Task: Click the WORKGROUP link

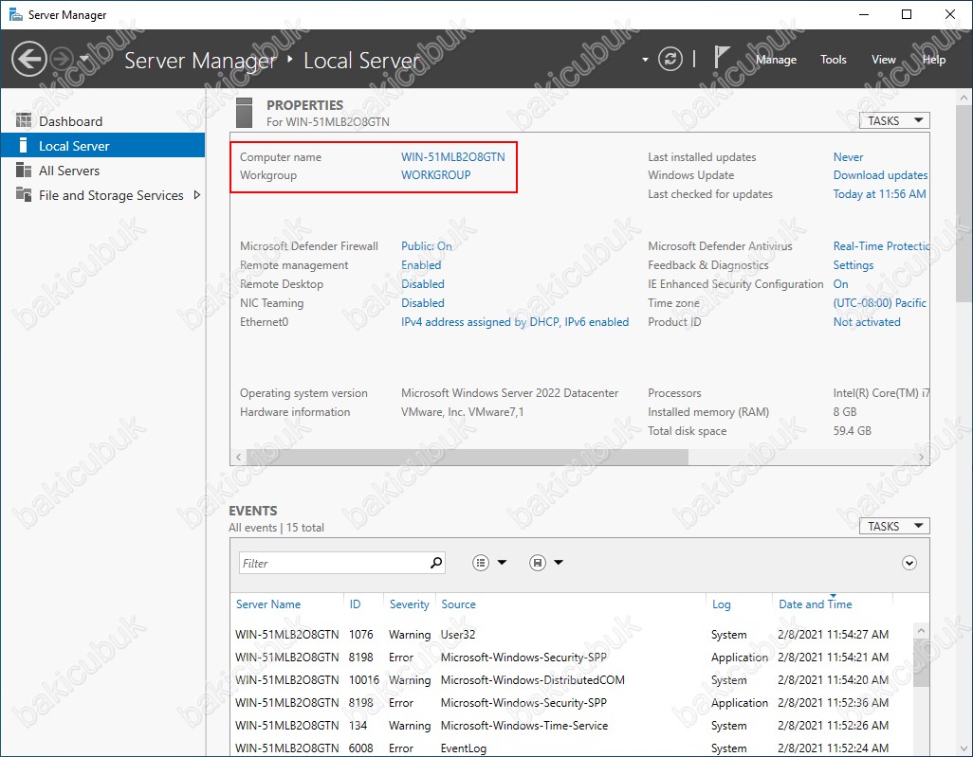Action: [x=435, y=175]
